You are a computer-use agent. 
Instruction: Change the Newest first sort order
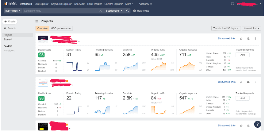coord(251,28)
